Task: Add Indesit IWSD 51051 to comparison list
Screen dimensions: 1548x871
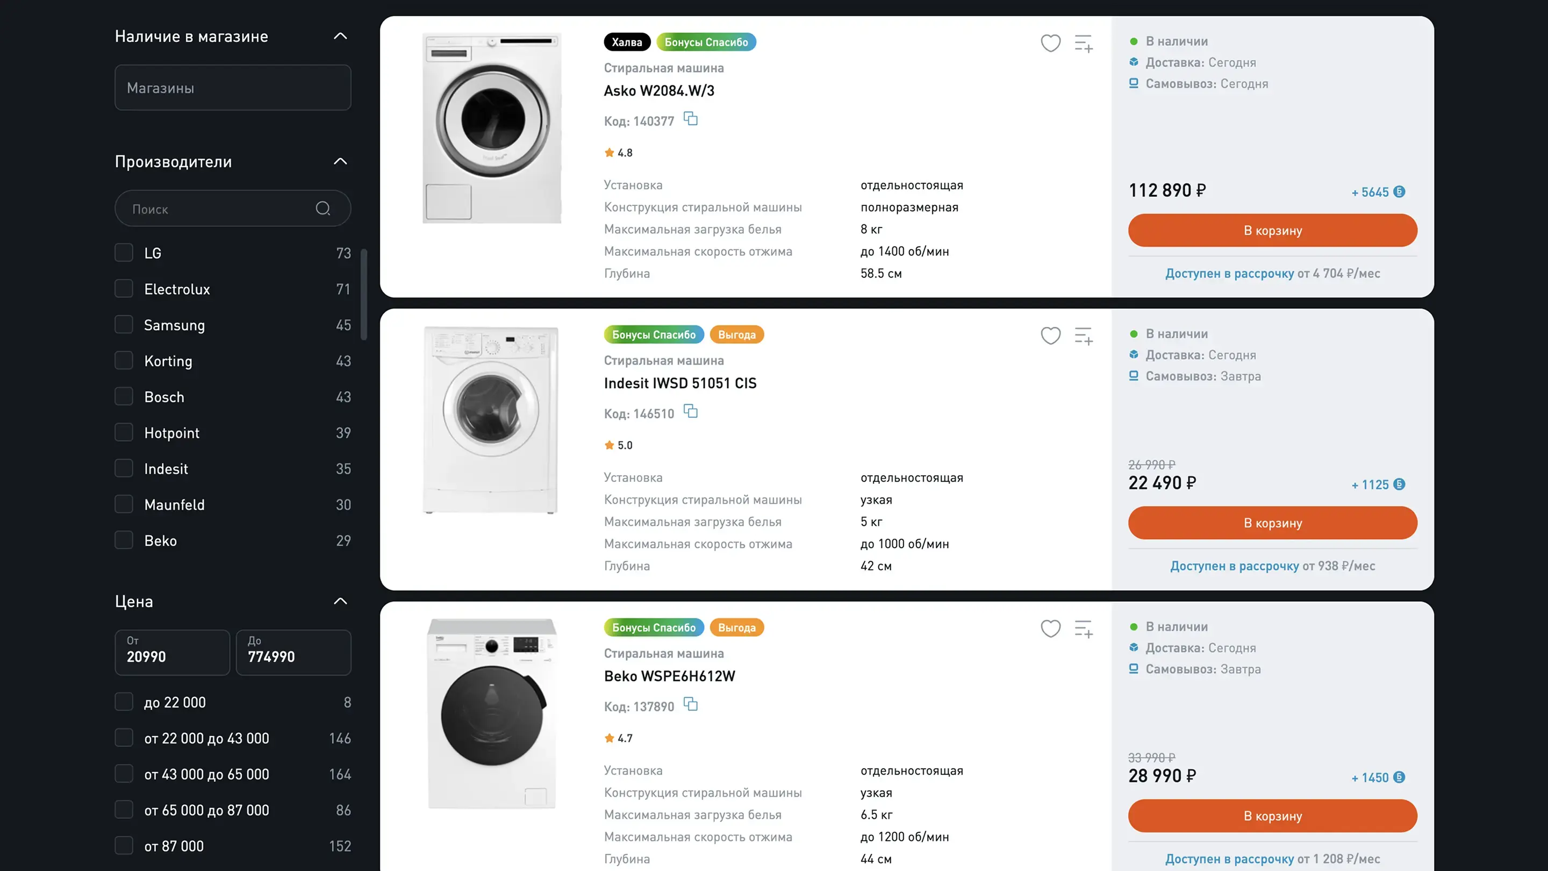Action: click(1084, 336)
